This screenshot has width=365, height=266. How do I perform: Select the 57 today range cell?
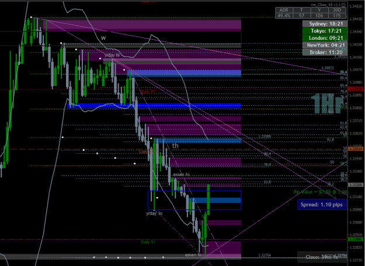(x=301, y=16)
